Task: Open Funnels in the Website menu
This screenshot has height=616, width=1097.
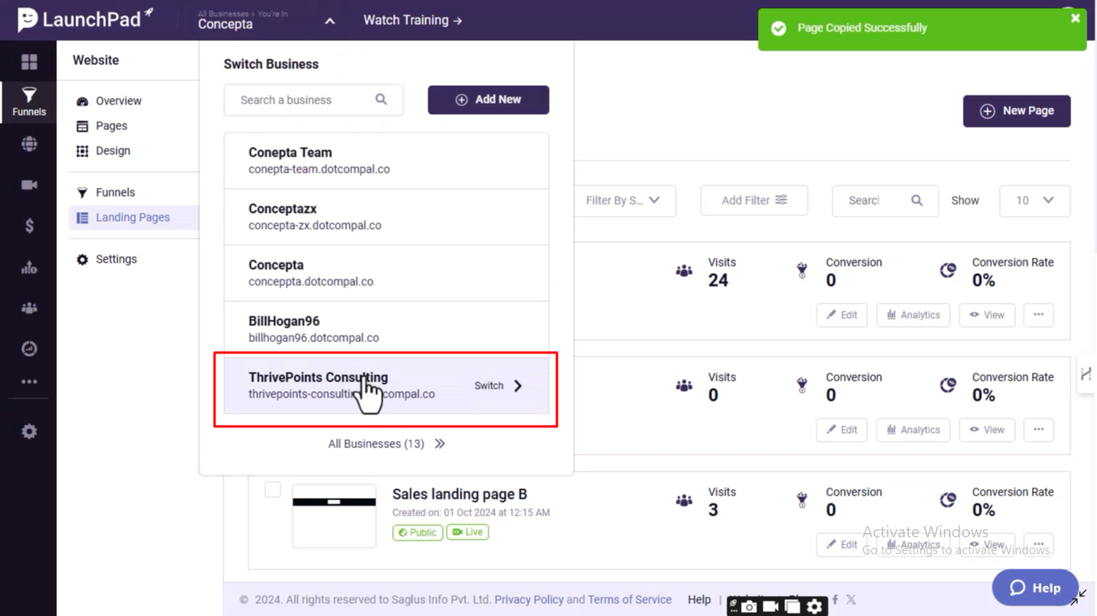Action: [x=115, y=193]
